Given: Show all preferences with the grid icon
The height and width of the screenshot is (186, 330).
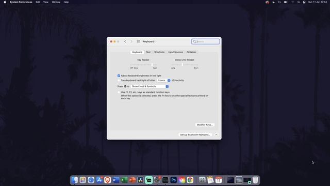Looking at the screenshot, I should click(x=139, y=41).
